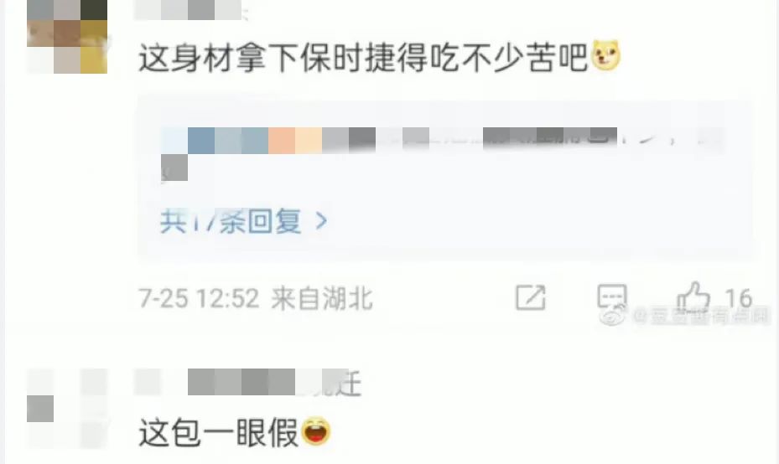Viewport: 779px width, 464px height.
Task: Select the comment text 这包一眼假
Action: pyautogui.click(x=218, y=432)
